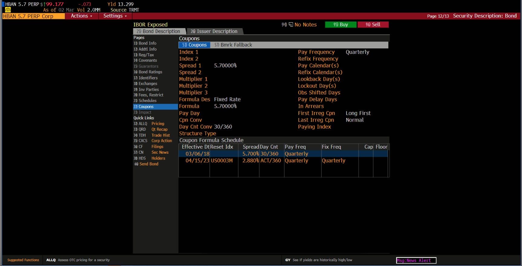Click the Msg:News Alert box

(416, 260)
